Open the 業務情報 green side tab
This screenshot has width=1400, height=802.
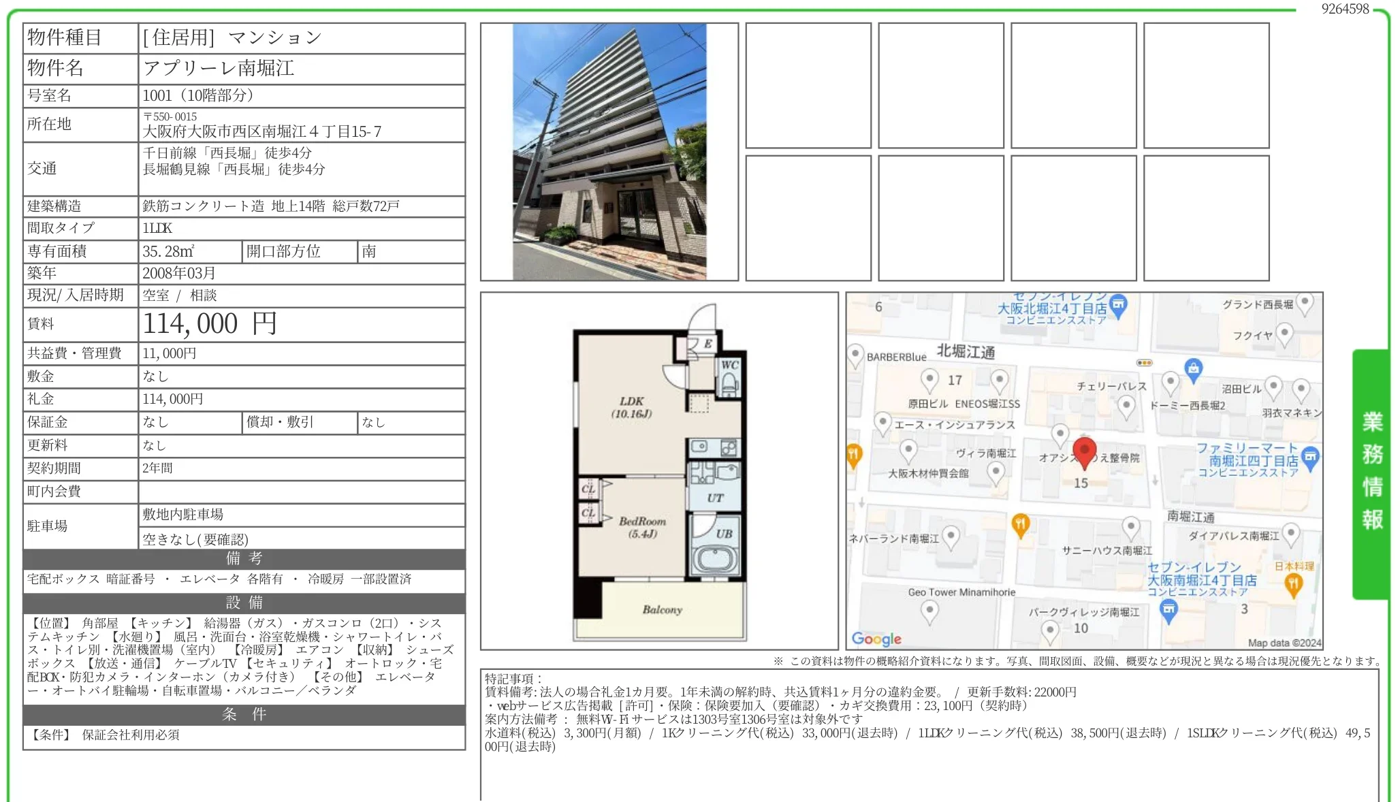(1371, 472)
